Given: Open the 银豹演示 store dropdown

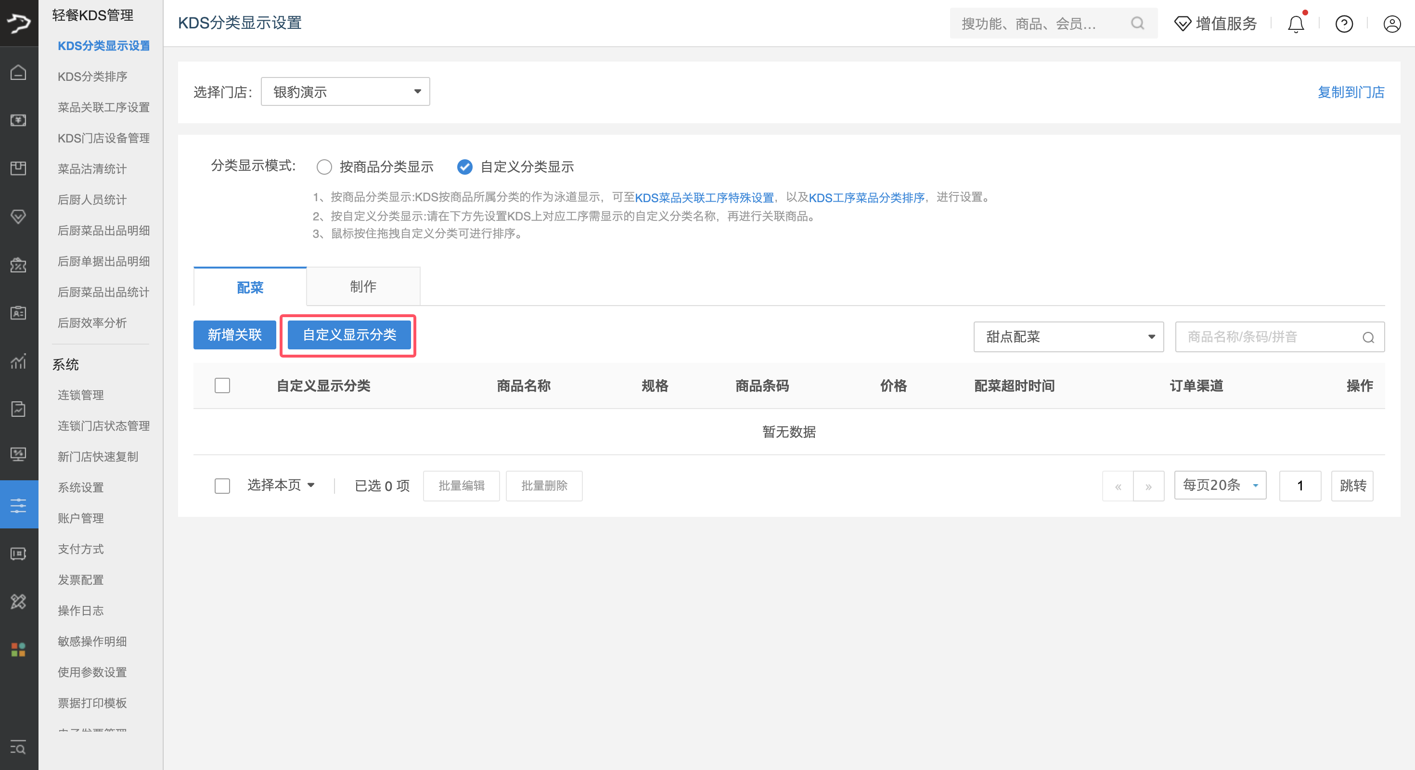Looking at the screenshot, I should 345,91.
